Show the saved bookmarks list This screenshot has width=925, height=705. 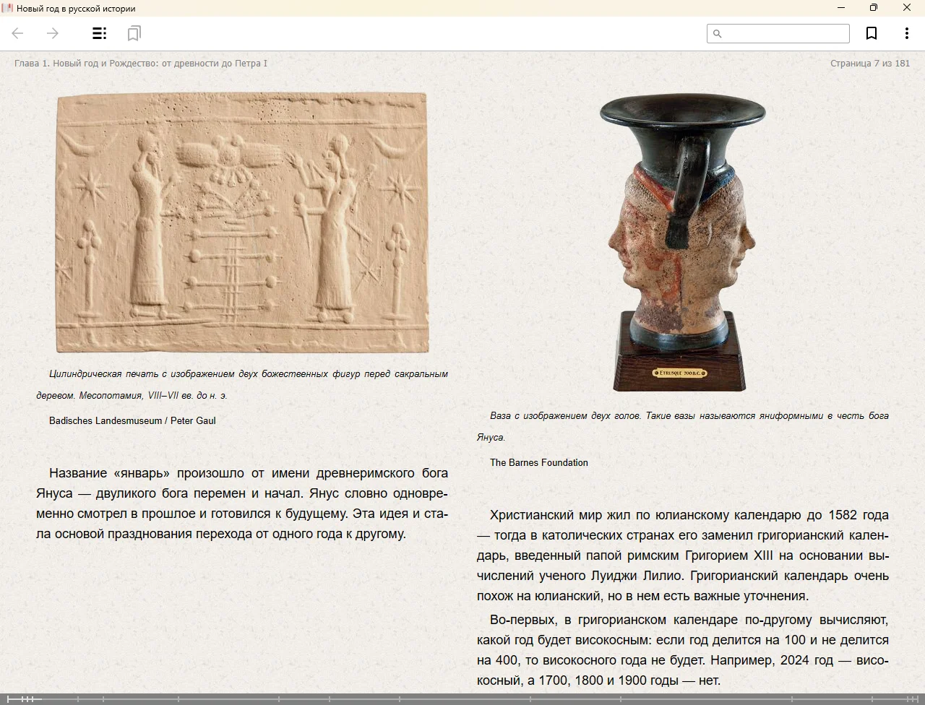pos(134,33)
